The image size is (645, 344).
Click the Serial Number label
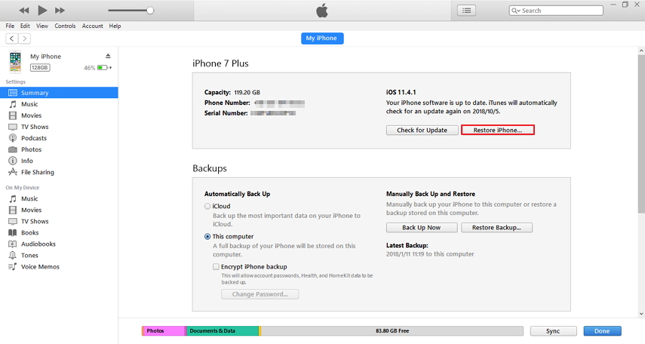(226, 113)
